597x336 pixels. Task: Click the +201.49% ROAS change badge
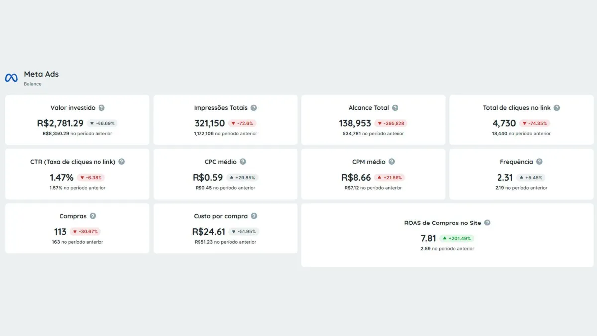coord(457,238)
